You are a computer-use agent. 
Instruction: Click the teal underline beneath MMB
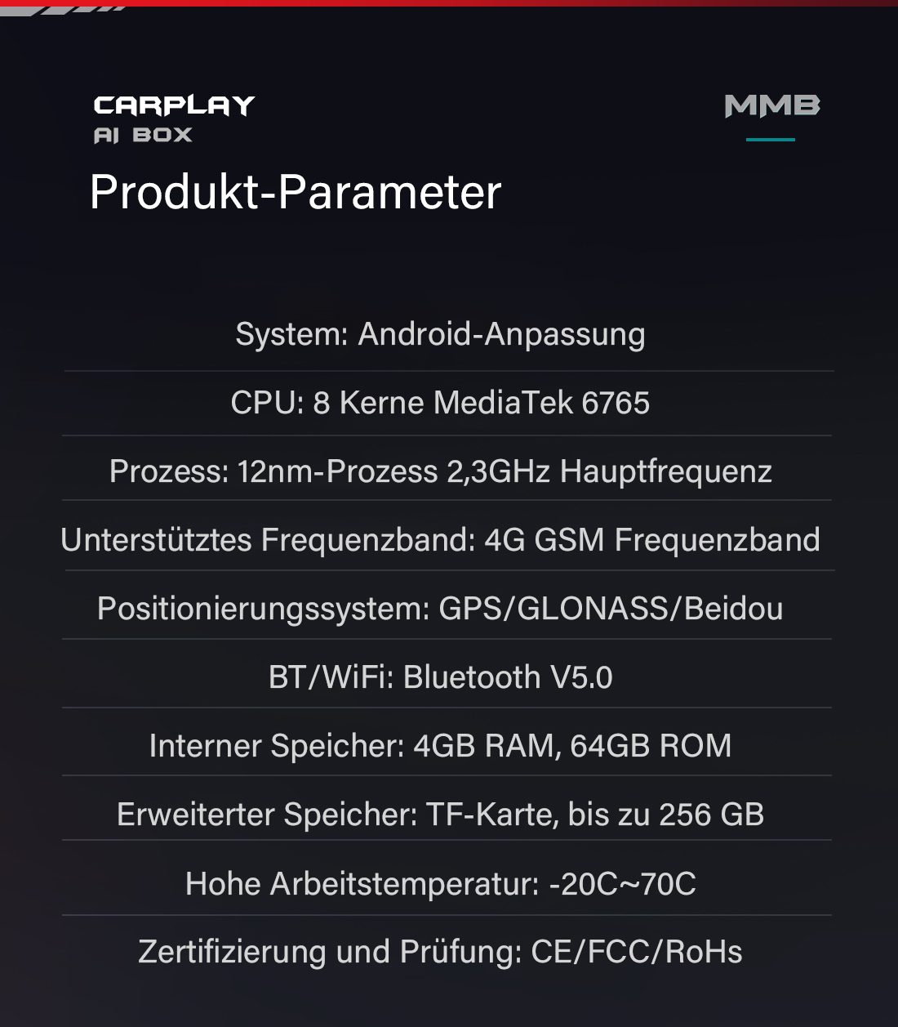770,140
